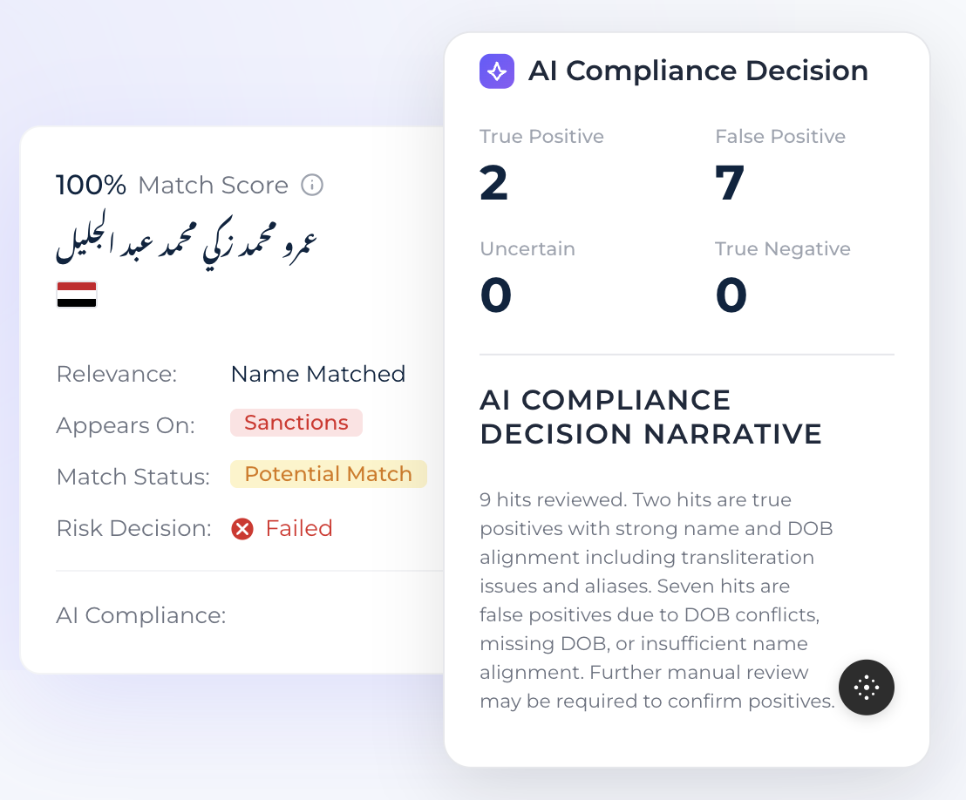Viewport: 966px width, 800px height.
Task: Click the Match Score info icon
Action: tap(312, 185)
